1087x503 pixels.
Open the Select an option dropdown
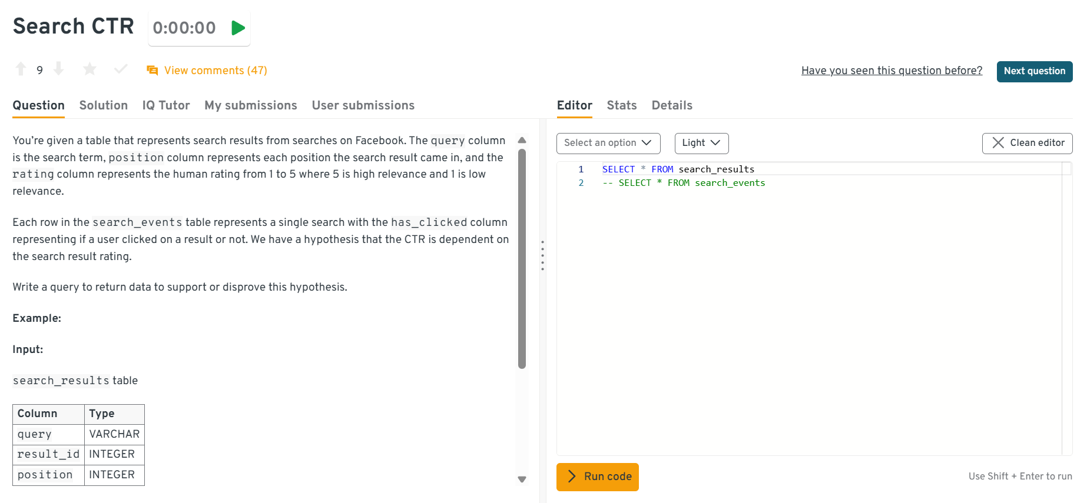(x=608, y=143)
